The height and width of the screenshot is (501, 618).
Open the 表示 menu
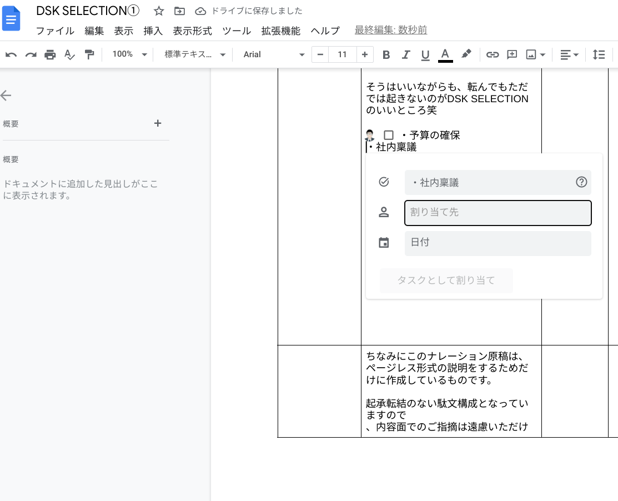click(x=124, y=31)
